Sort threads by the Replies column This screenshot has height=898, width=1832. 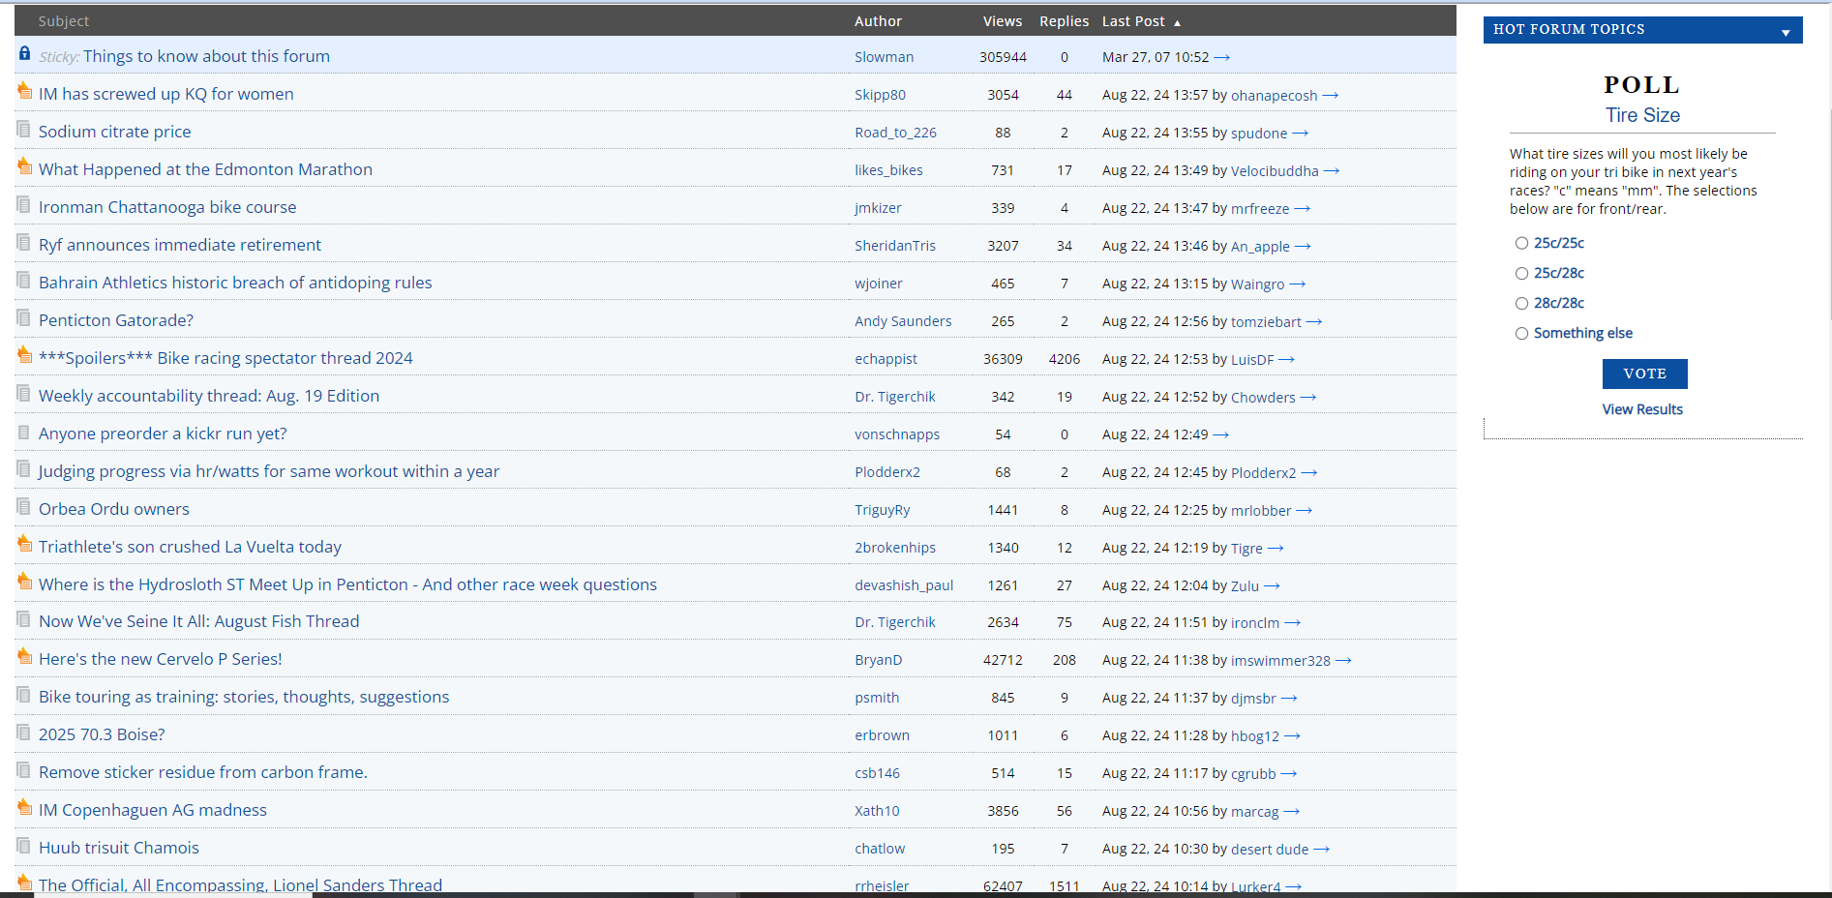click(x=1064, y=21)
